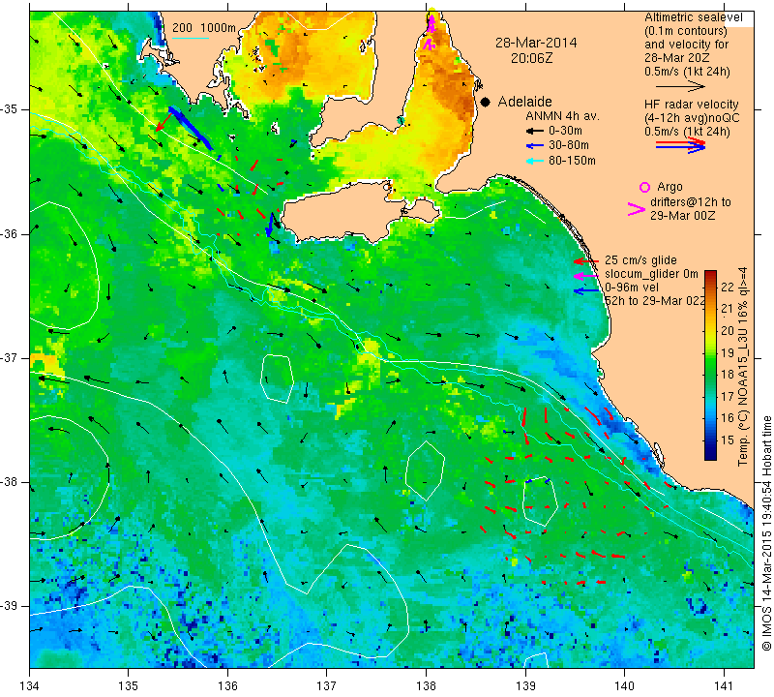
Task: Click the '80-150m' depth legend label
Action: [572, 161]
